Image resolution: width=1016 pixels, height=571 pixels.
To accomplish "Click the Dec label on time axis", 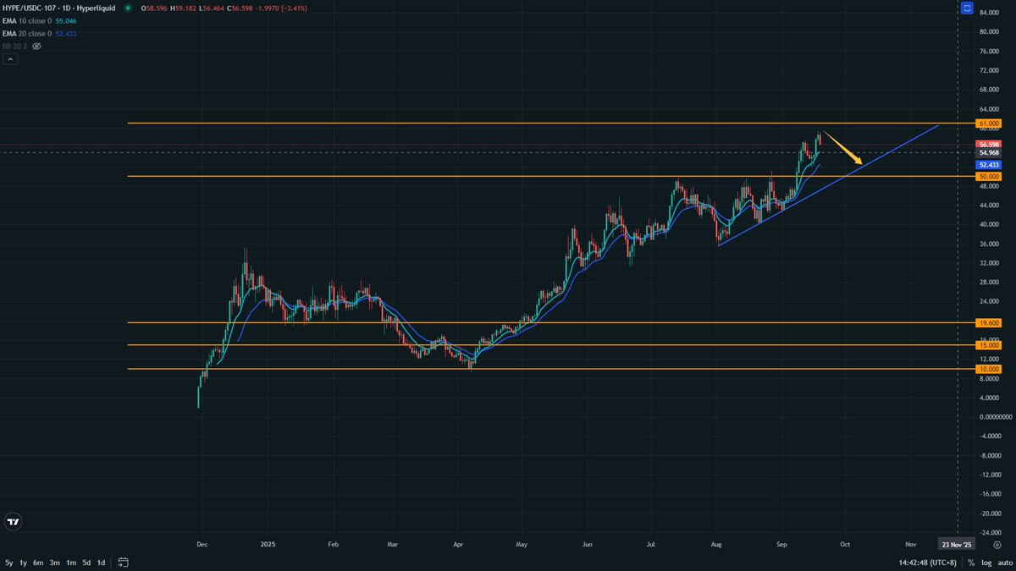I will click(x=202, y=546).
